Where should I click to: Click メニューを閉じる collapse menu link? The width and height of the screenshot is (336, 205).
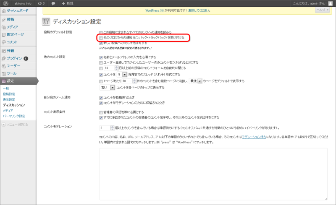[17, 125]
